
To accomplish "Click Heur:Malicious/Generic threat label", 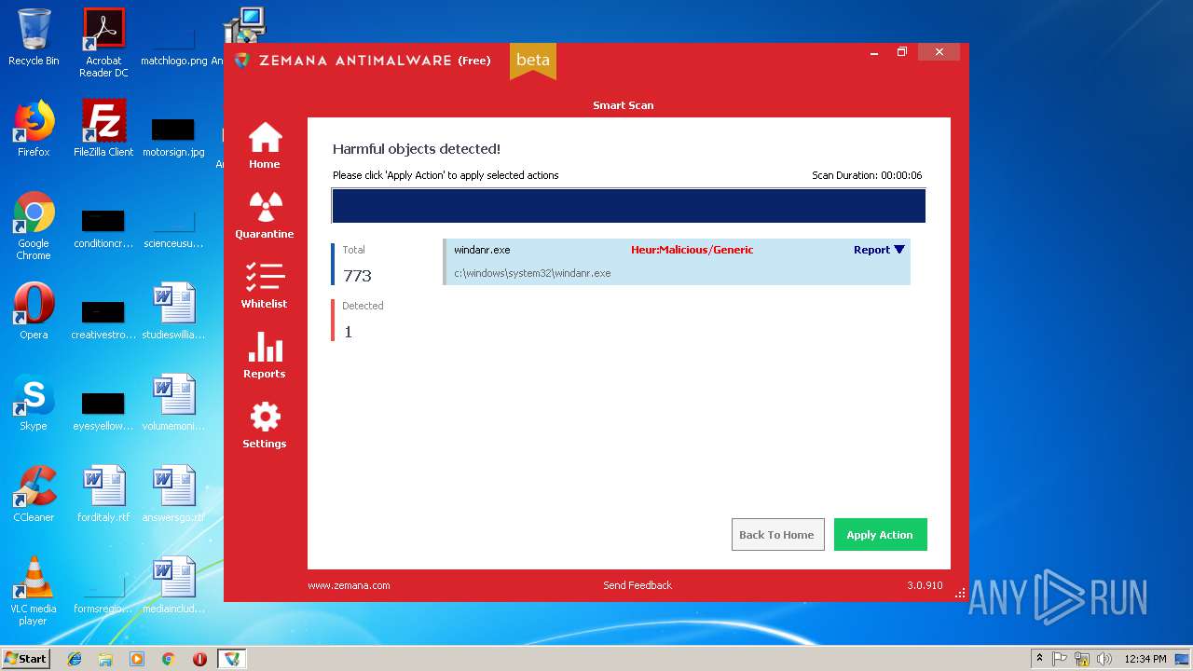I will point(692,250).
